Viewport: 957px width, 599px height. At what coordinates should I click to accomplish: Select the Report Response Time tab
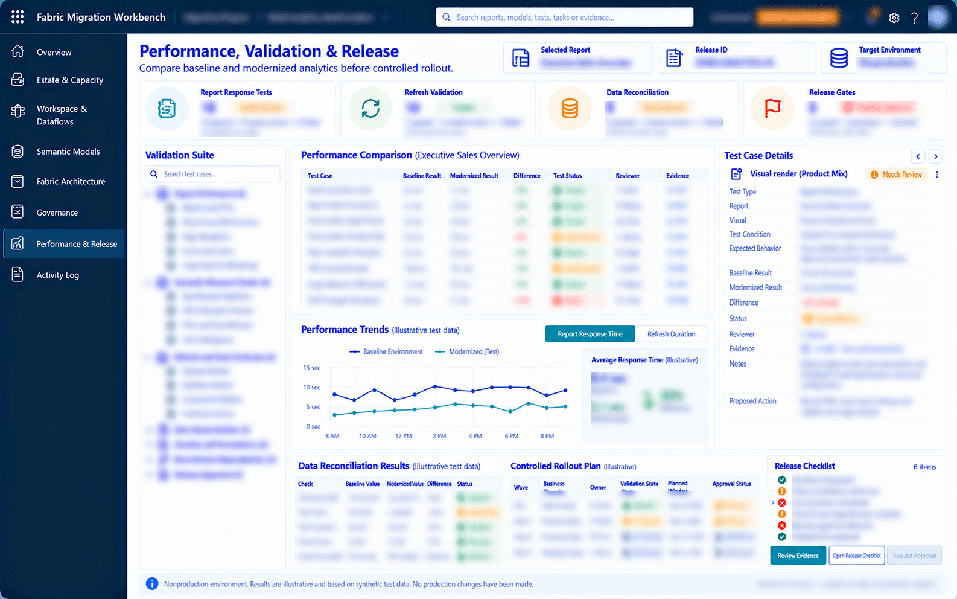(x=590, y=334)
